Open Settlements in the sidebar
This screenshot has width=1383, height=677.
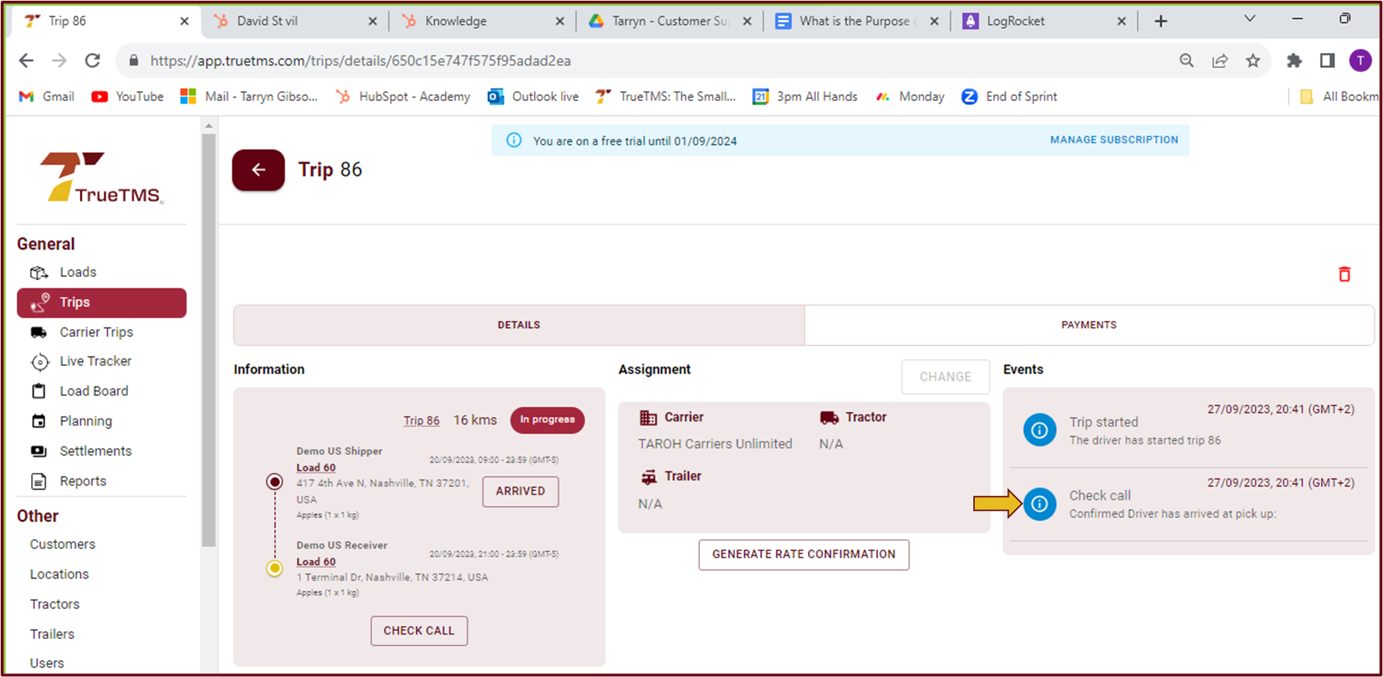[95, 451]
